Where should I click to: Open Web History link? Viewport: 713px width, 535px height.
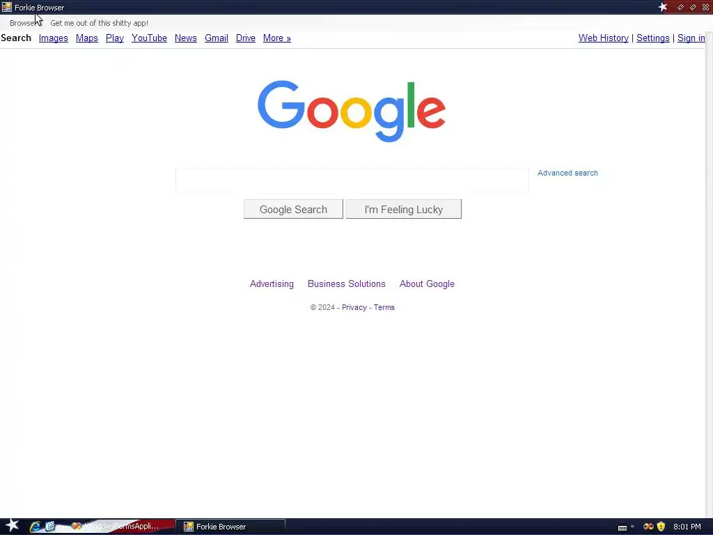coord(604,38)
